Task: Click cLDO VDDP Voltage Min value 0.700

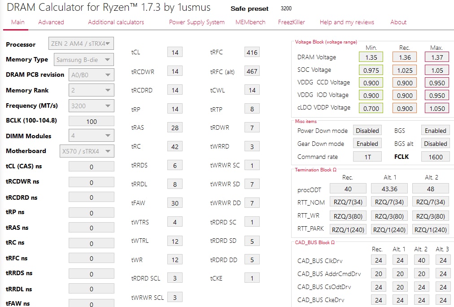Action: 371,108
